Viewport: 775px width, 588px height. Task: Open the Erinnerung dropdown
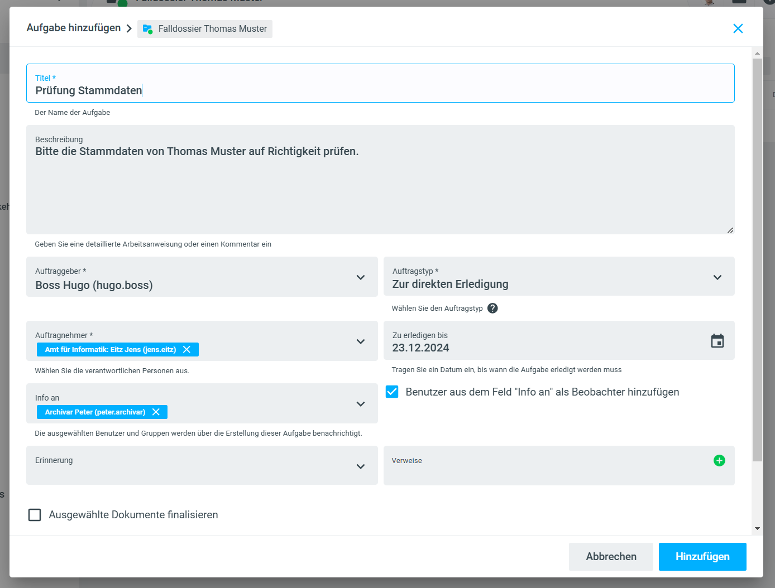[x=361, y=466]
